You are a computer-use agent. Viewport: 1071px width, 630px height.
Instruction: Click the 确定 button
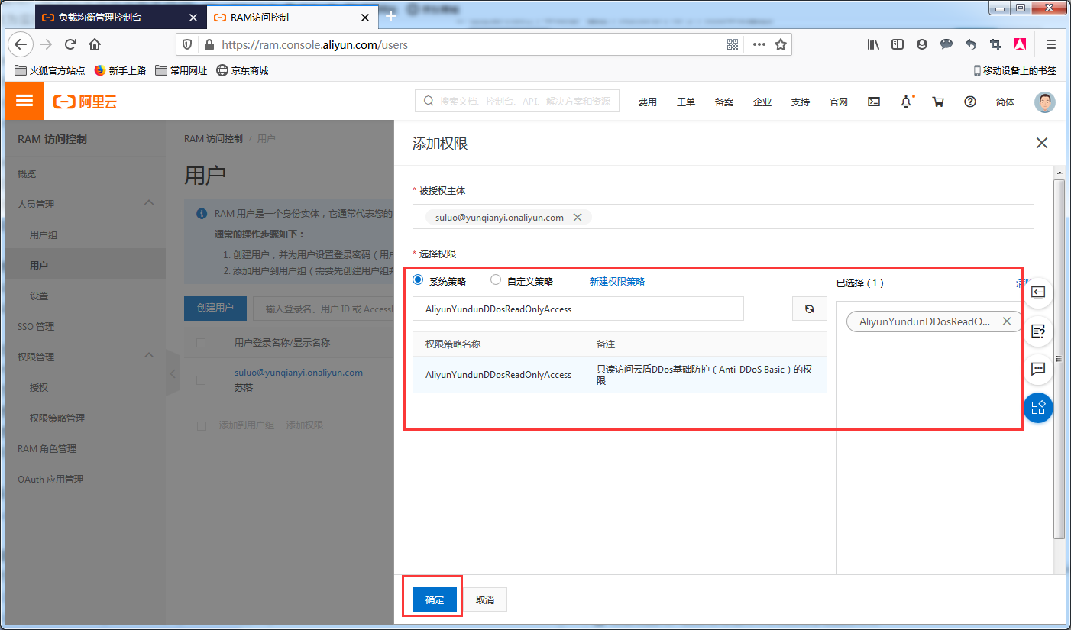[x=433, y=599]
